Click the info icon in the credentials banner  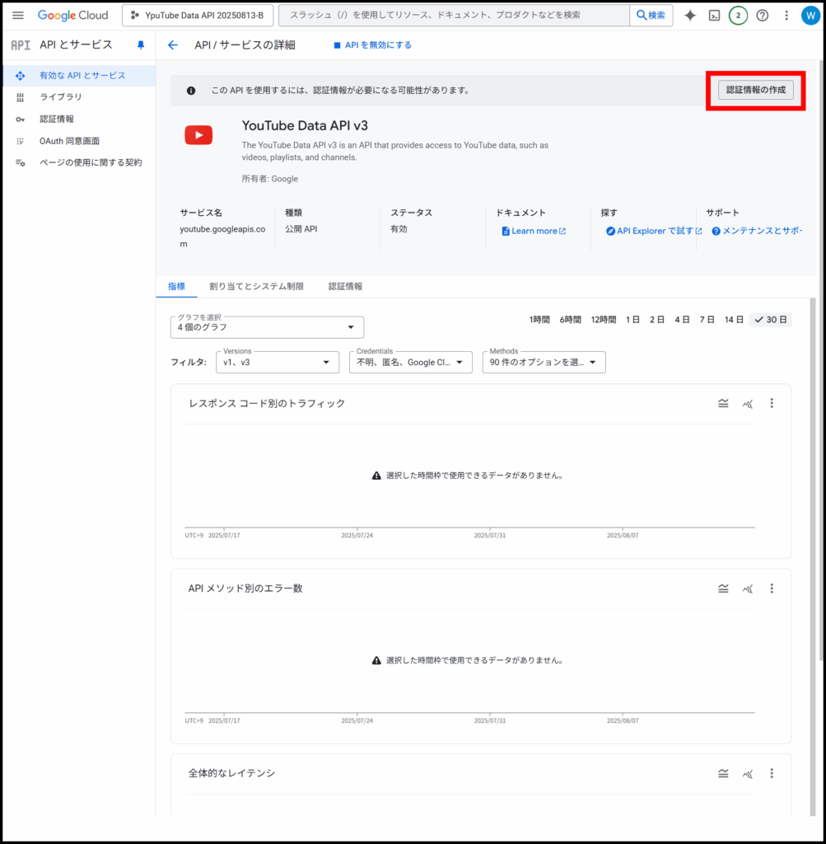click(191, 91)
